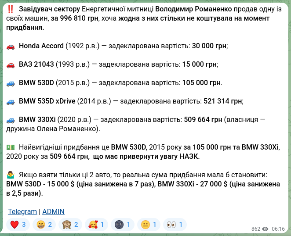Add a red heart reaction
The width and height of the screenshot is (291, 236).
18,225
